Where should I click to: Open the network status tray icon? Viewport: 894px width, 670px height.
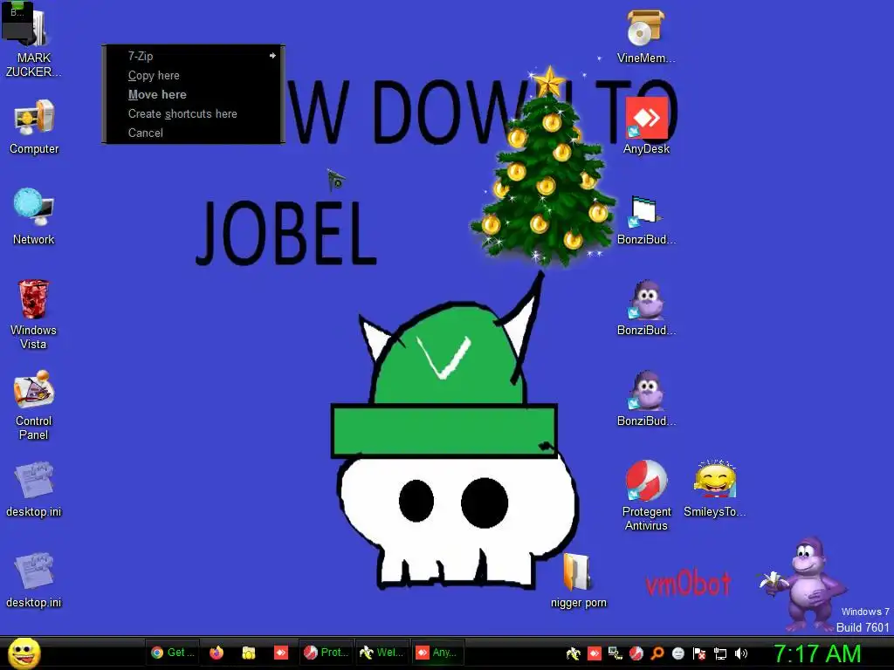click(x=720, y=653)
